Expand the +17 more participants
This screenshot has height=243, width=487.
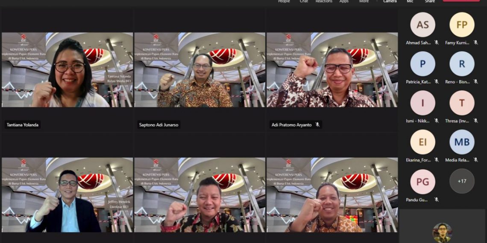click(462, 181)
